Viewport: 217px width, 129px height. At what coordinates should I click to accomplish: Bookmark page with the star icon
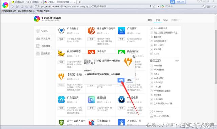[154, 6]
